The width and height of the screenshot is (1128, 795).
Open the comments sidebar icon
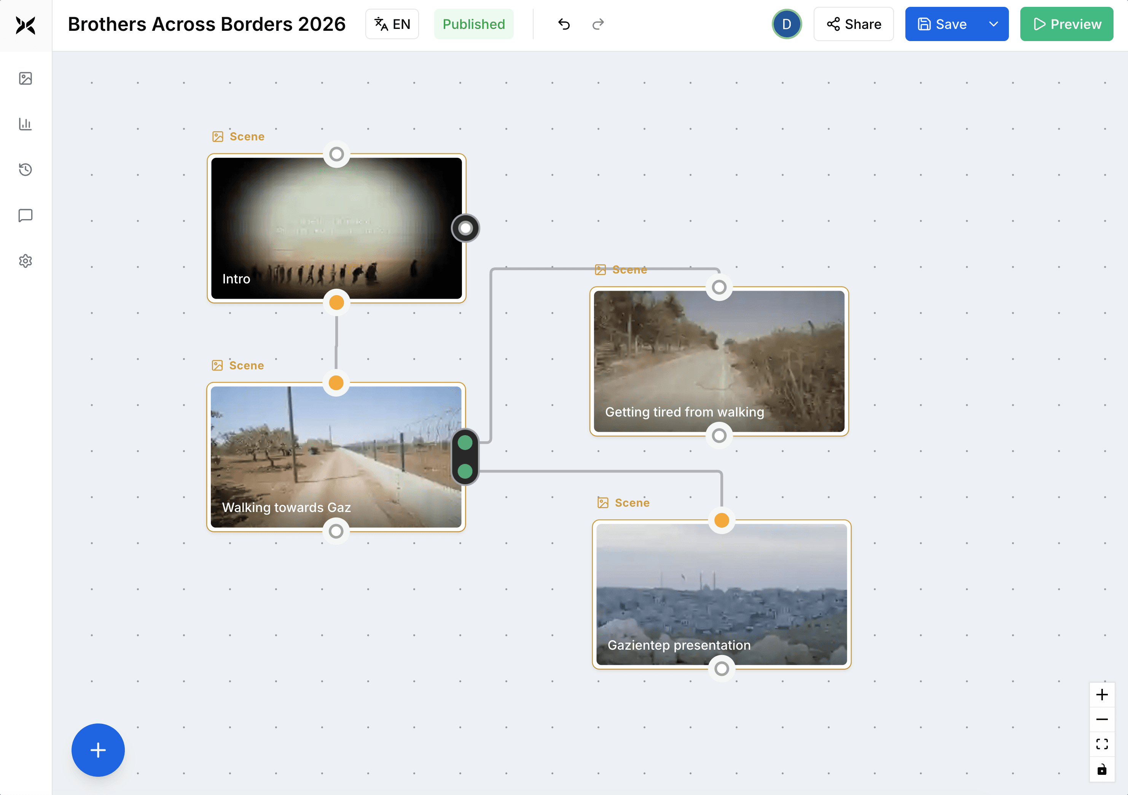click(x=25, y=215)
